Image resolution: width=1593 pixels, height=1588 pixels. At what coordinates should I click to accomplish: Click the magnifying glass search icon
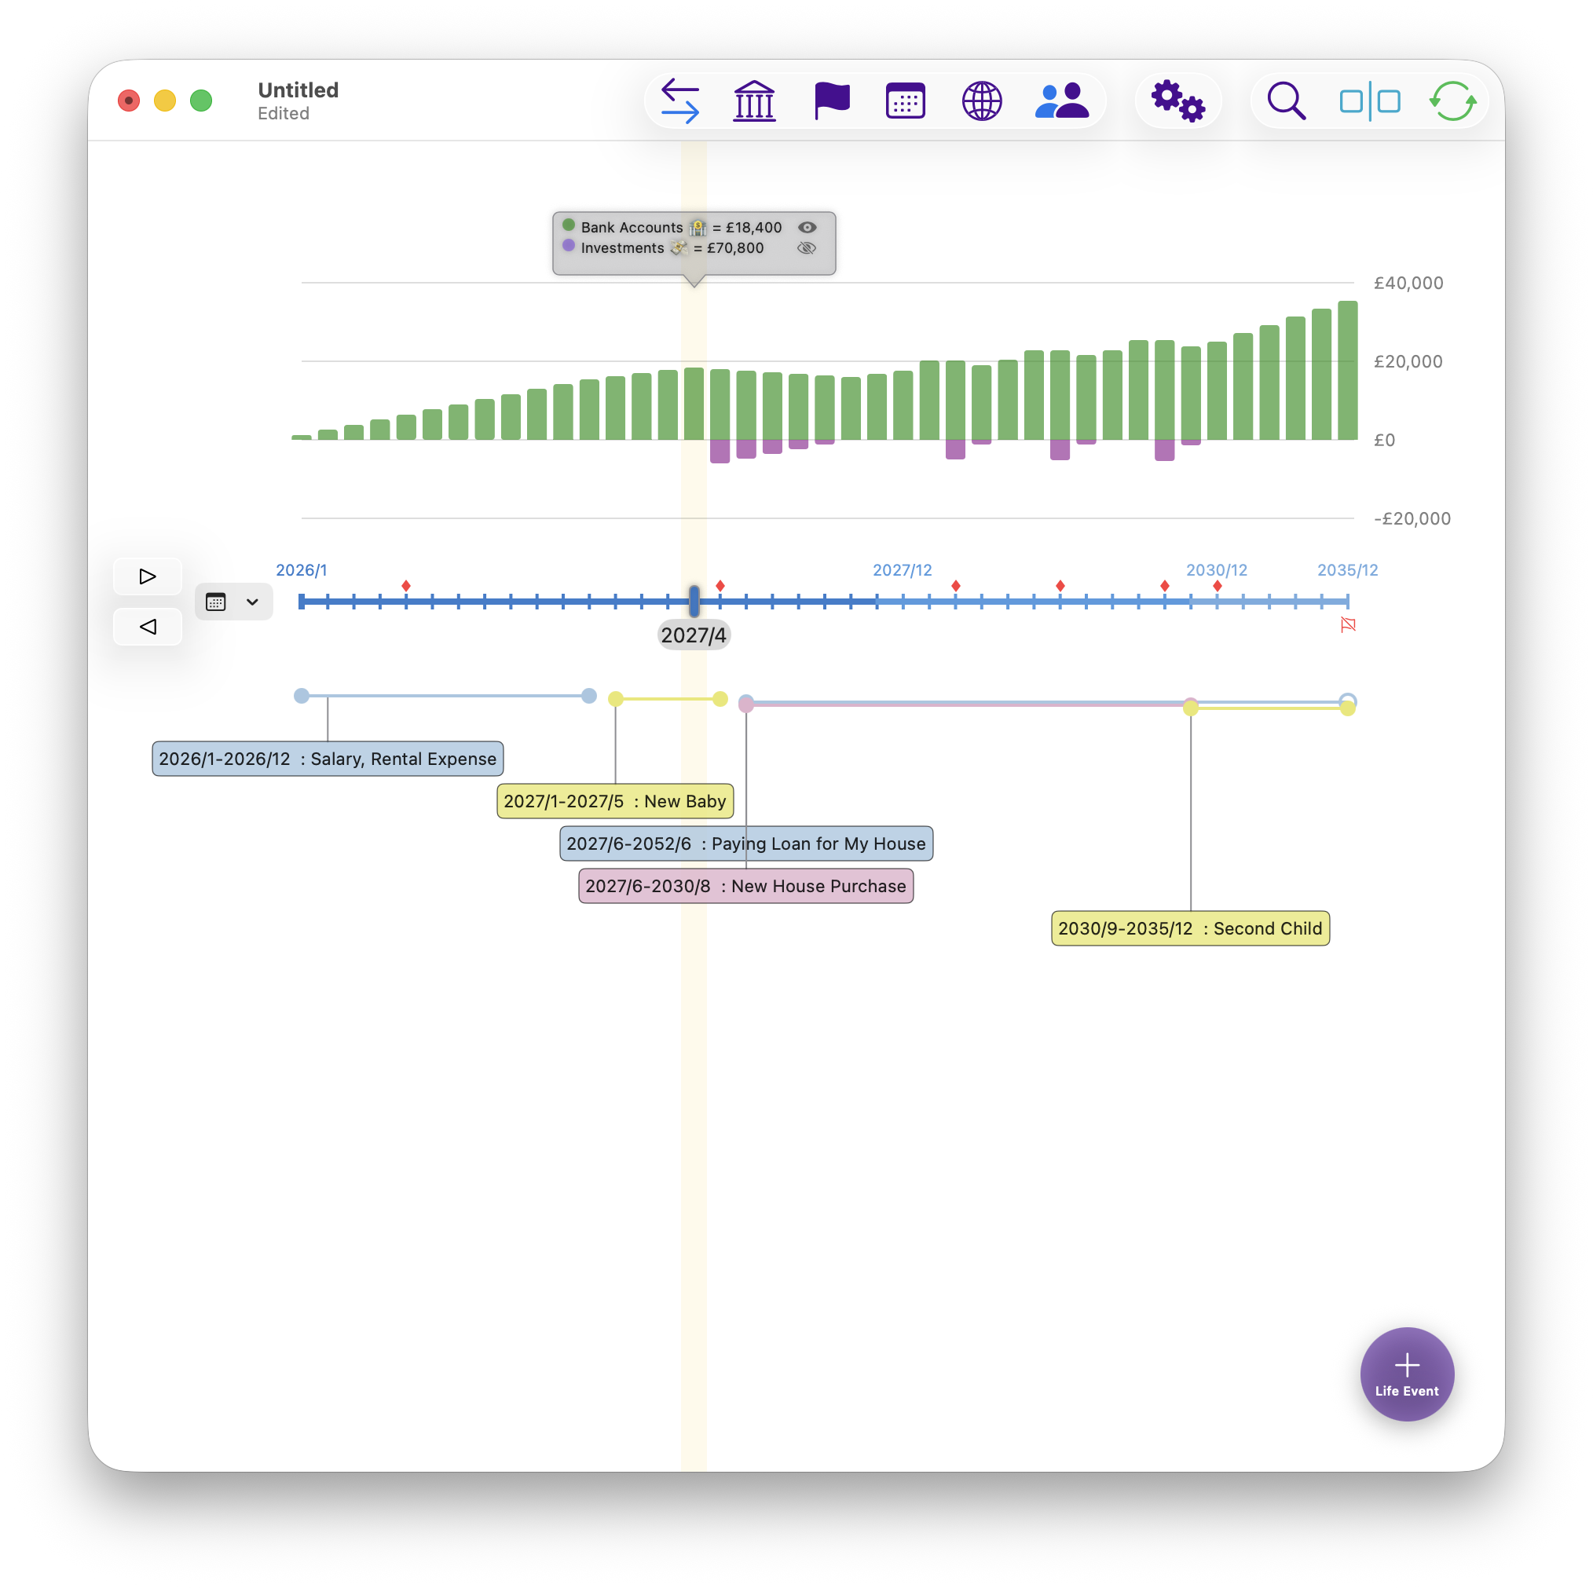[x=1285, y=101]
